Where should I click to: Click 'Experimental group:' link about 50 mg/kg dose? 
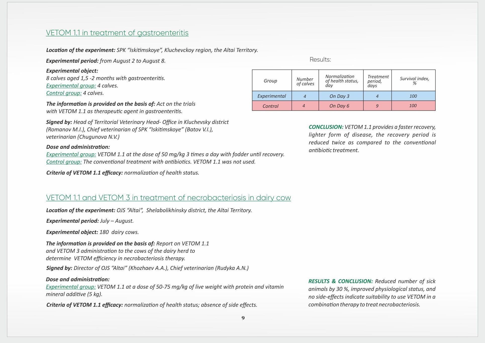(71, 154)
